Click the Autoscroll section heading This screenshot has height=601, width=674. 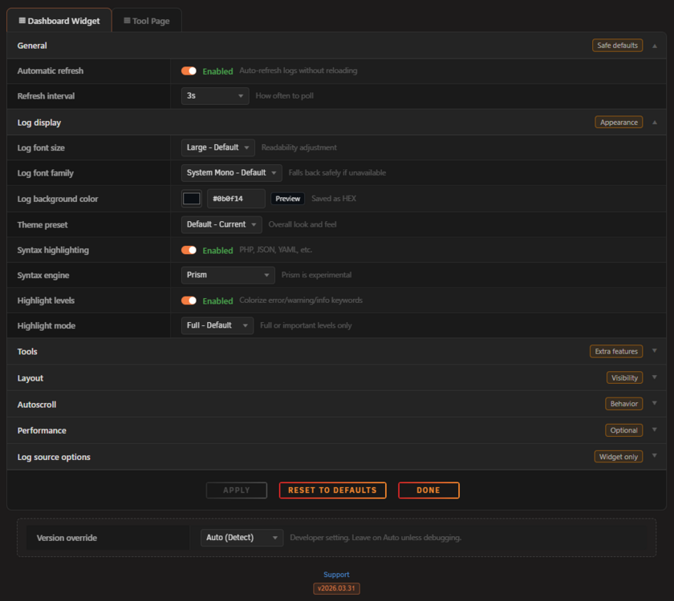tap(37, 405)
